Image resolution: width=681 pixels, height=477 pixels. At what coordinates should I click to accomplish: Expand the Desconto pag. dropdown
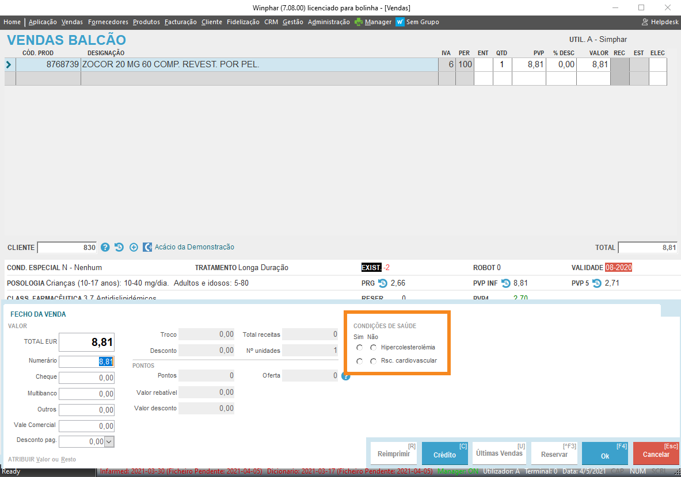coord(109,441)
